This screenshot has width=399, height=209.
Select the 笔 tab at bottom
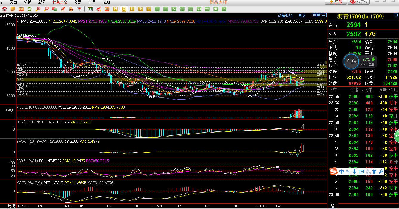click(x=332, y=205)
